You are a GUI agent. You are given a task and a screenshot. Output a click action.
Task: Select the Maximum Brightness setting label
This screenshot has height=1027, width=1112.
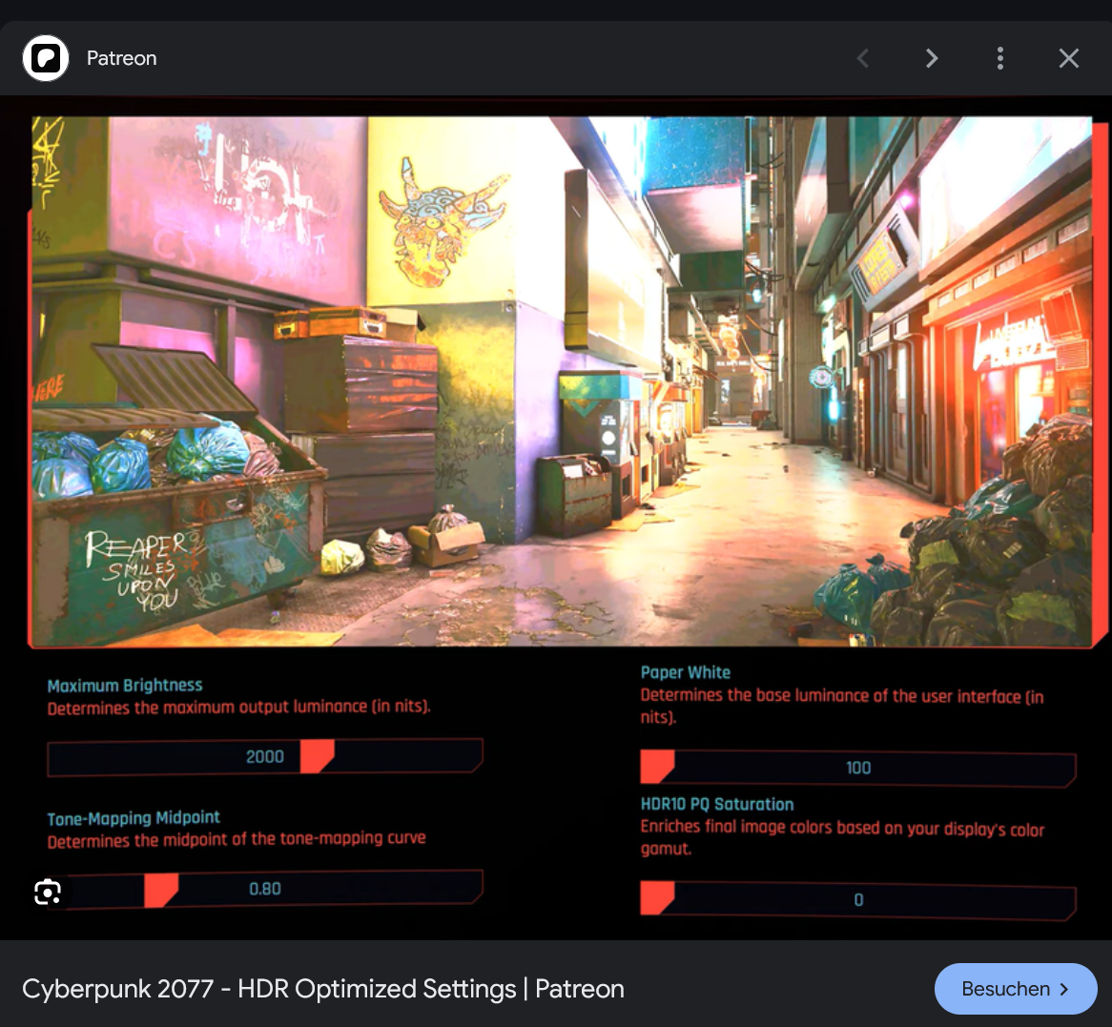(125, 685)
